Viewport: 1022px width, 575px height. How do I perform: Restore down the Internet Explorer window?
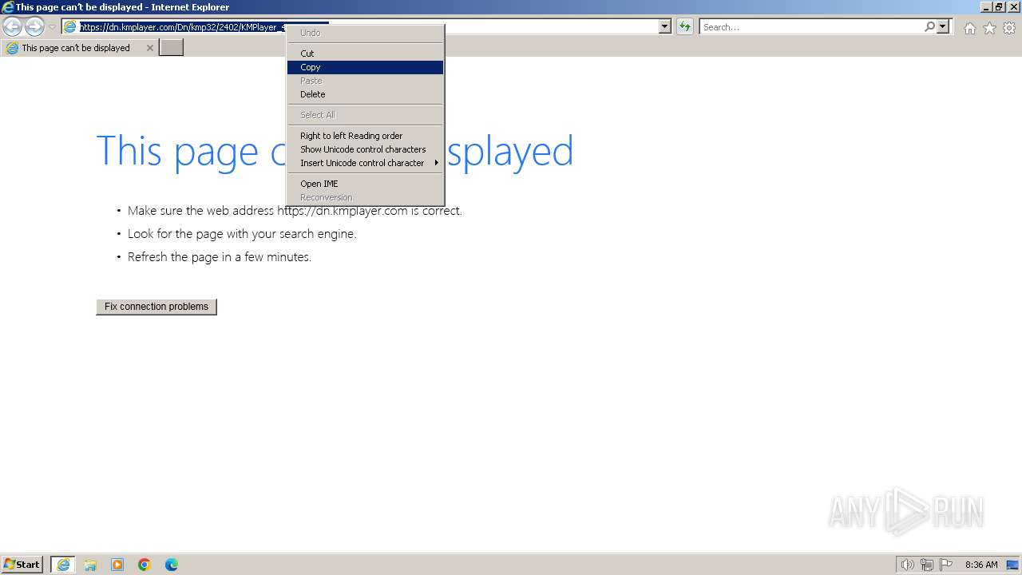[x=999, y=6]
